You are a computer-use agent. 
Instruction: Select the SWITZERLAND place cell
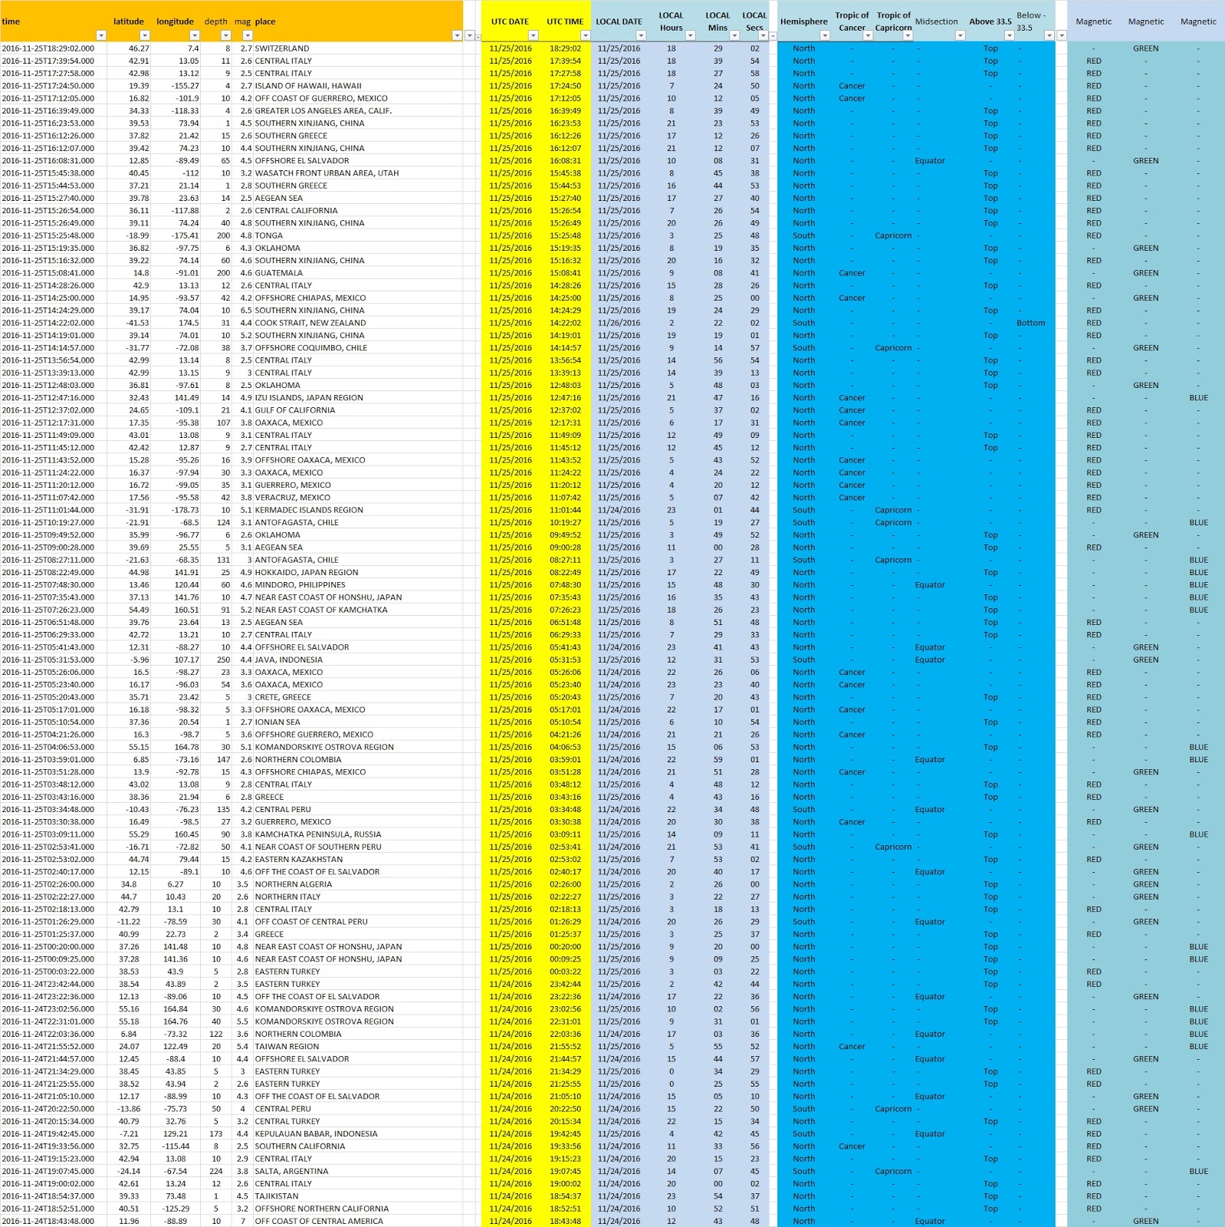click(357, 48)
